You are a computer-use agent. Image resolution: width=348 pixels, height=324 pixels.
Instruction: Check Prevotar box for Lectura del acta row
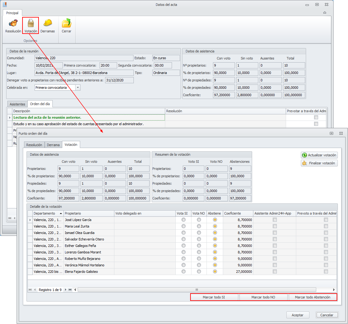coord(316,117)
